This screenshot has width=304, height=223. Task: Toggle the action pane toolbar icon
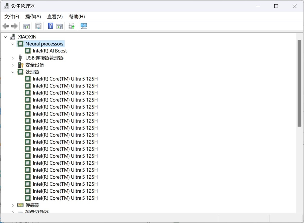click(x=60, y=26)
